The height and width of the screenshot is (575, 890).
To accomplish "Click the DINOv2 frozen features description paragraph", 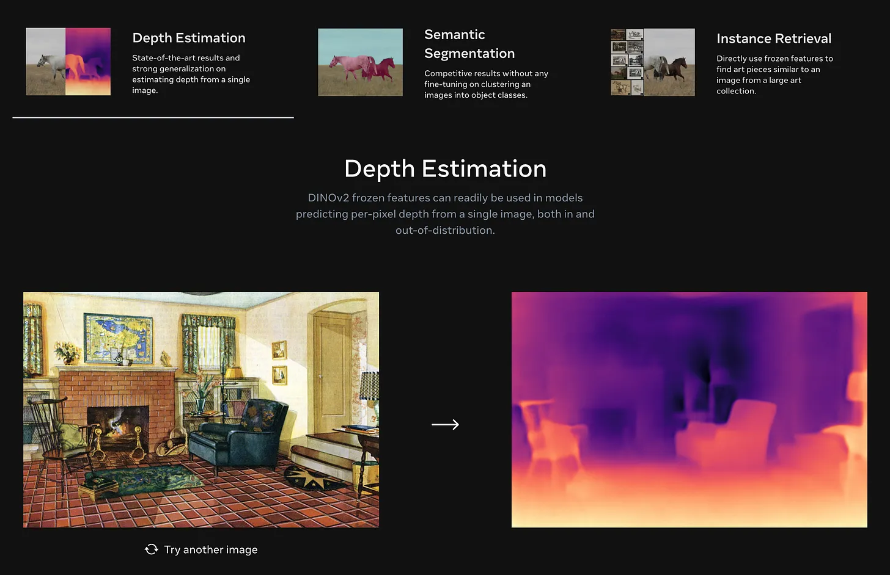I will point(445,214).
